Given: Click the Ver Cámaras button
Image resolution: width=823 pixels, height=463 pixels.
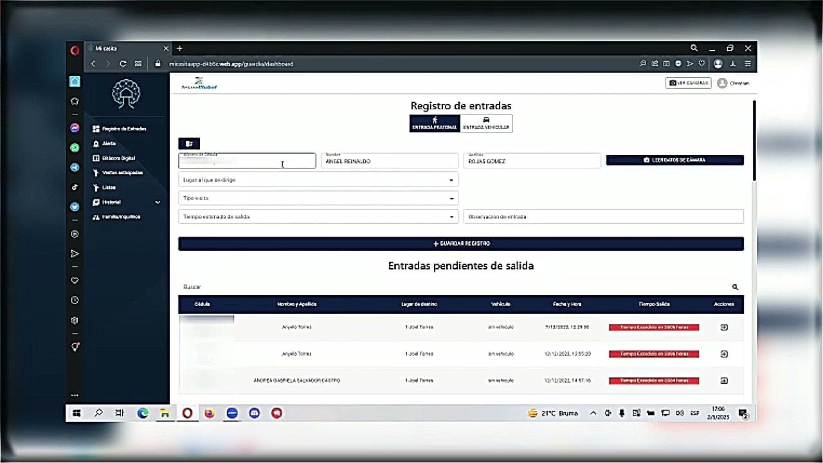Looking at the screenshot, I should pyautogui.click(x=689, y=83).
